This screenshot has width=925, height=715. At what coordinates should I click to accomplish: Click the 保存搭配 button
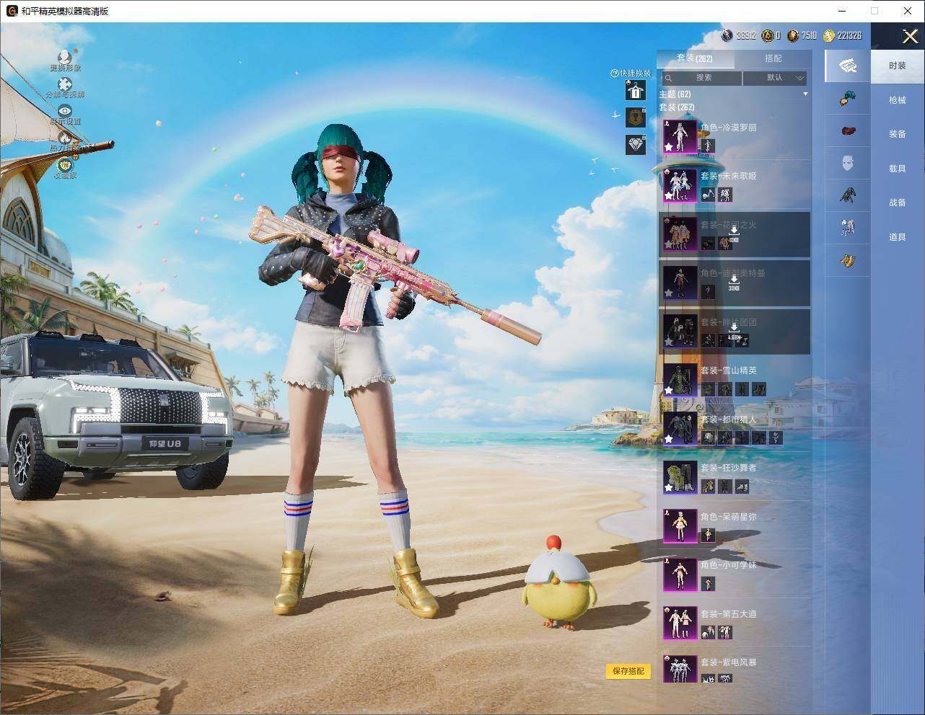tap(628, 671)
